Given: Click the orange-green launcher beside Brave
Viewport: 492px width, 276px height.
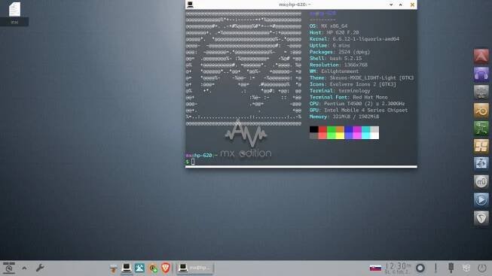Looking at the screenshot, I should (153, 268).
